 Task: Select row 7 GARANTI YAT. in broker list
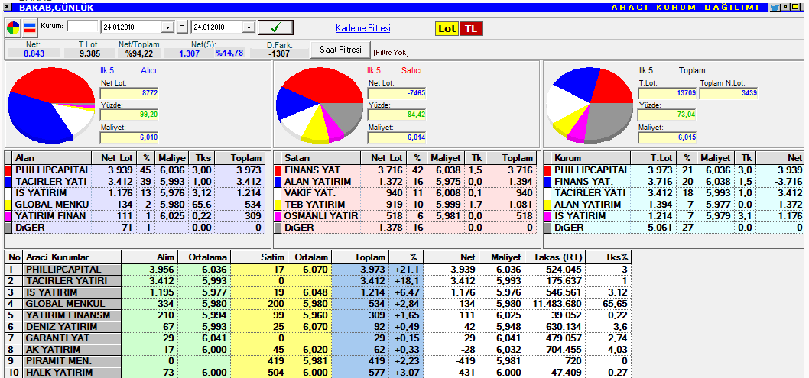(x=318, y=338)
